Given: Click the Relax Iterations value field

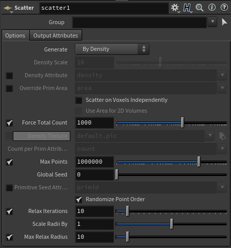Looking at the screenshot, I should [x=94, y=211].
